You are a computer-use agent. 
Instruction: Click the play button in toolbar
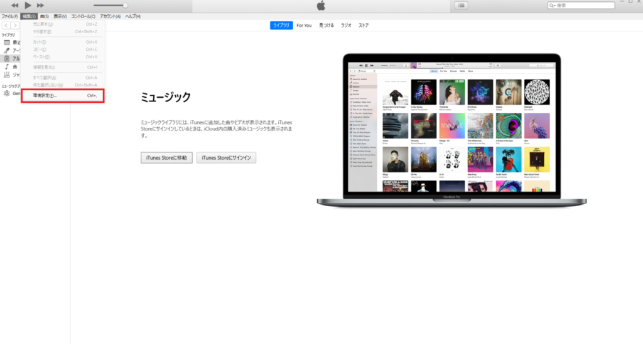28,5
